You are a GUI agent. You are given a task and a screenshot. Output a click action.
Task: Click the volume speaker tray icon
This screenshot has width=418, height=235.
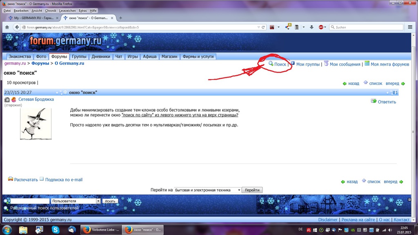390,230
